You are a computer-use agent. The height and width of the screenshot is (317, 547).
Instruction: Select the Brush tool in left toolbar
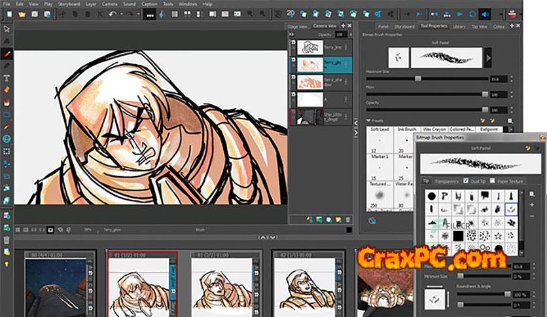pyautogui.click(x=7, y=53)
